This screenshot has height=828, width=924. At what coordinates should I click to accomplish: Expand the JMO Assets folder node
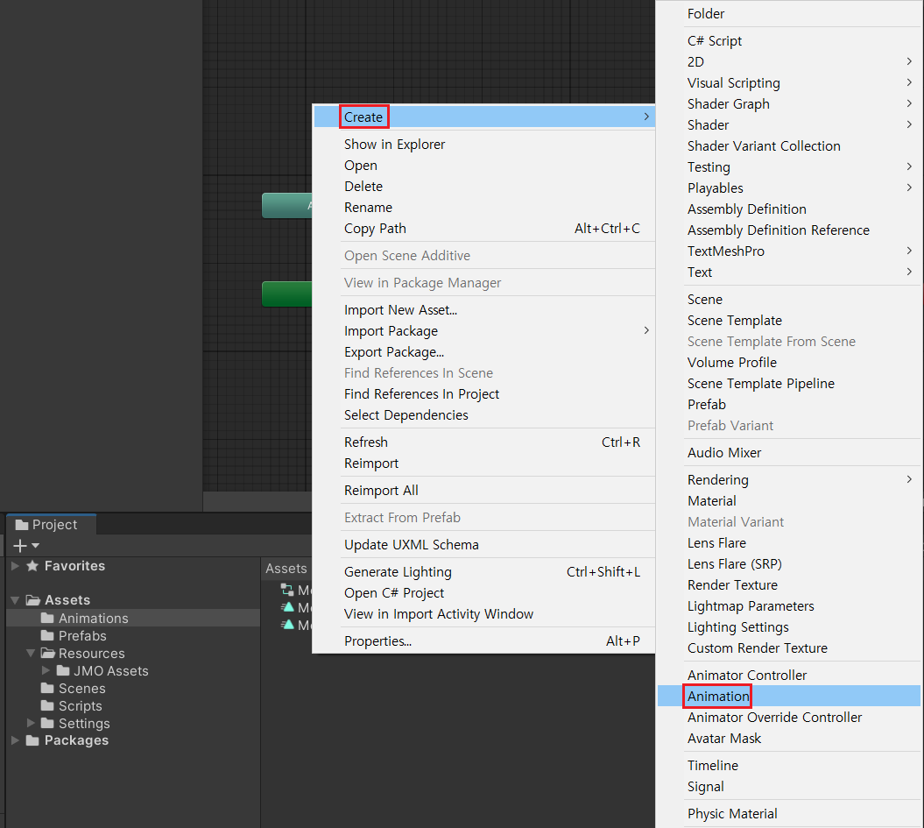coord(46,670)
